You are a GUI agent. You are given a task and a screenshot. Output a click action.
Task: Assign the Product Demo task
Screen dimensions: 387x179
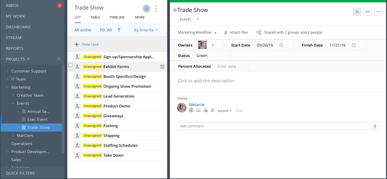tap(77, 106)
